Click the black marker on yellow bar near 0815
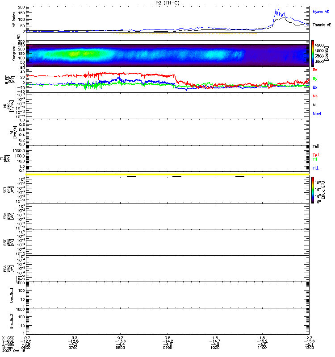Image resolution: width=335 pixels, height=357 pixels. click(x=131, y=176)
